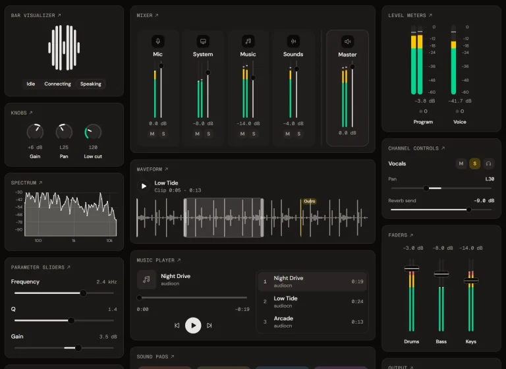
Task: Click the Gain parameter slider handle
Action: 78,348
